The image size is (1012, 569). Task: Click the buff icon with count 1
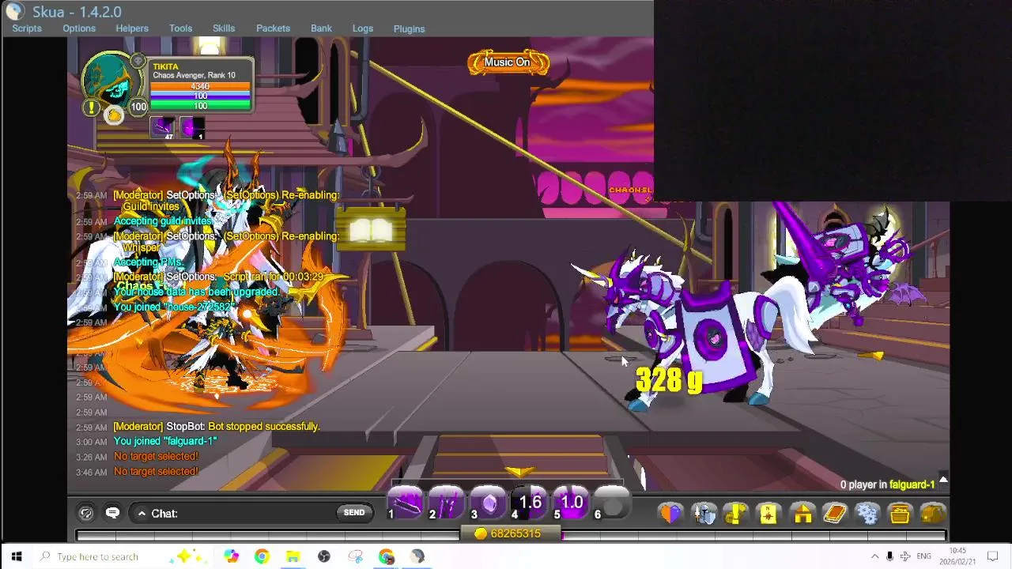[x=191, y=127]
